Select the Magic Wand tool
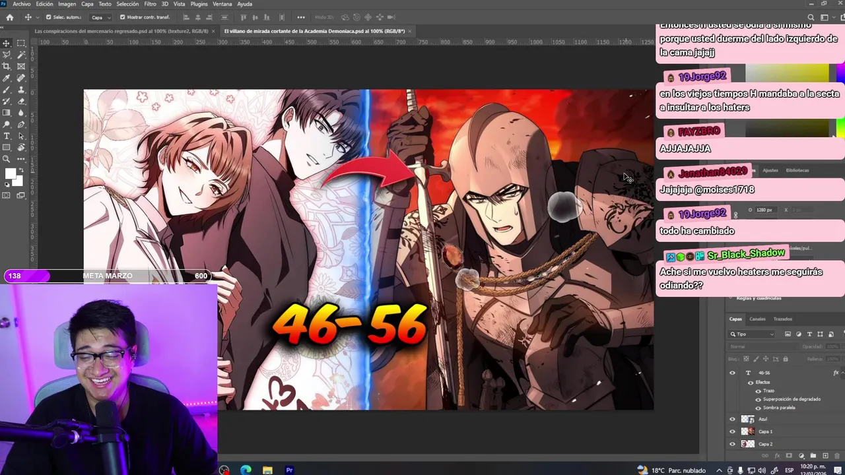The height and width of the screenshot is (475, 845). point(21,55)
